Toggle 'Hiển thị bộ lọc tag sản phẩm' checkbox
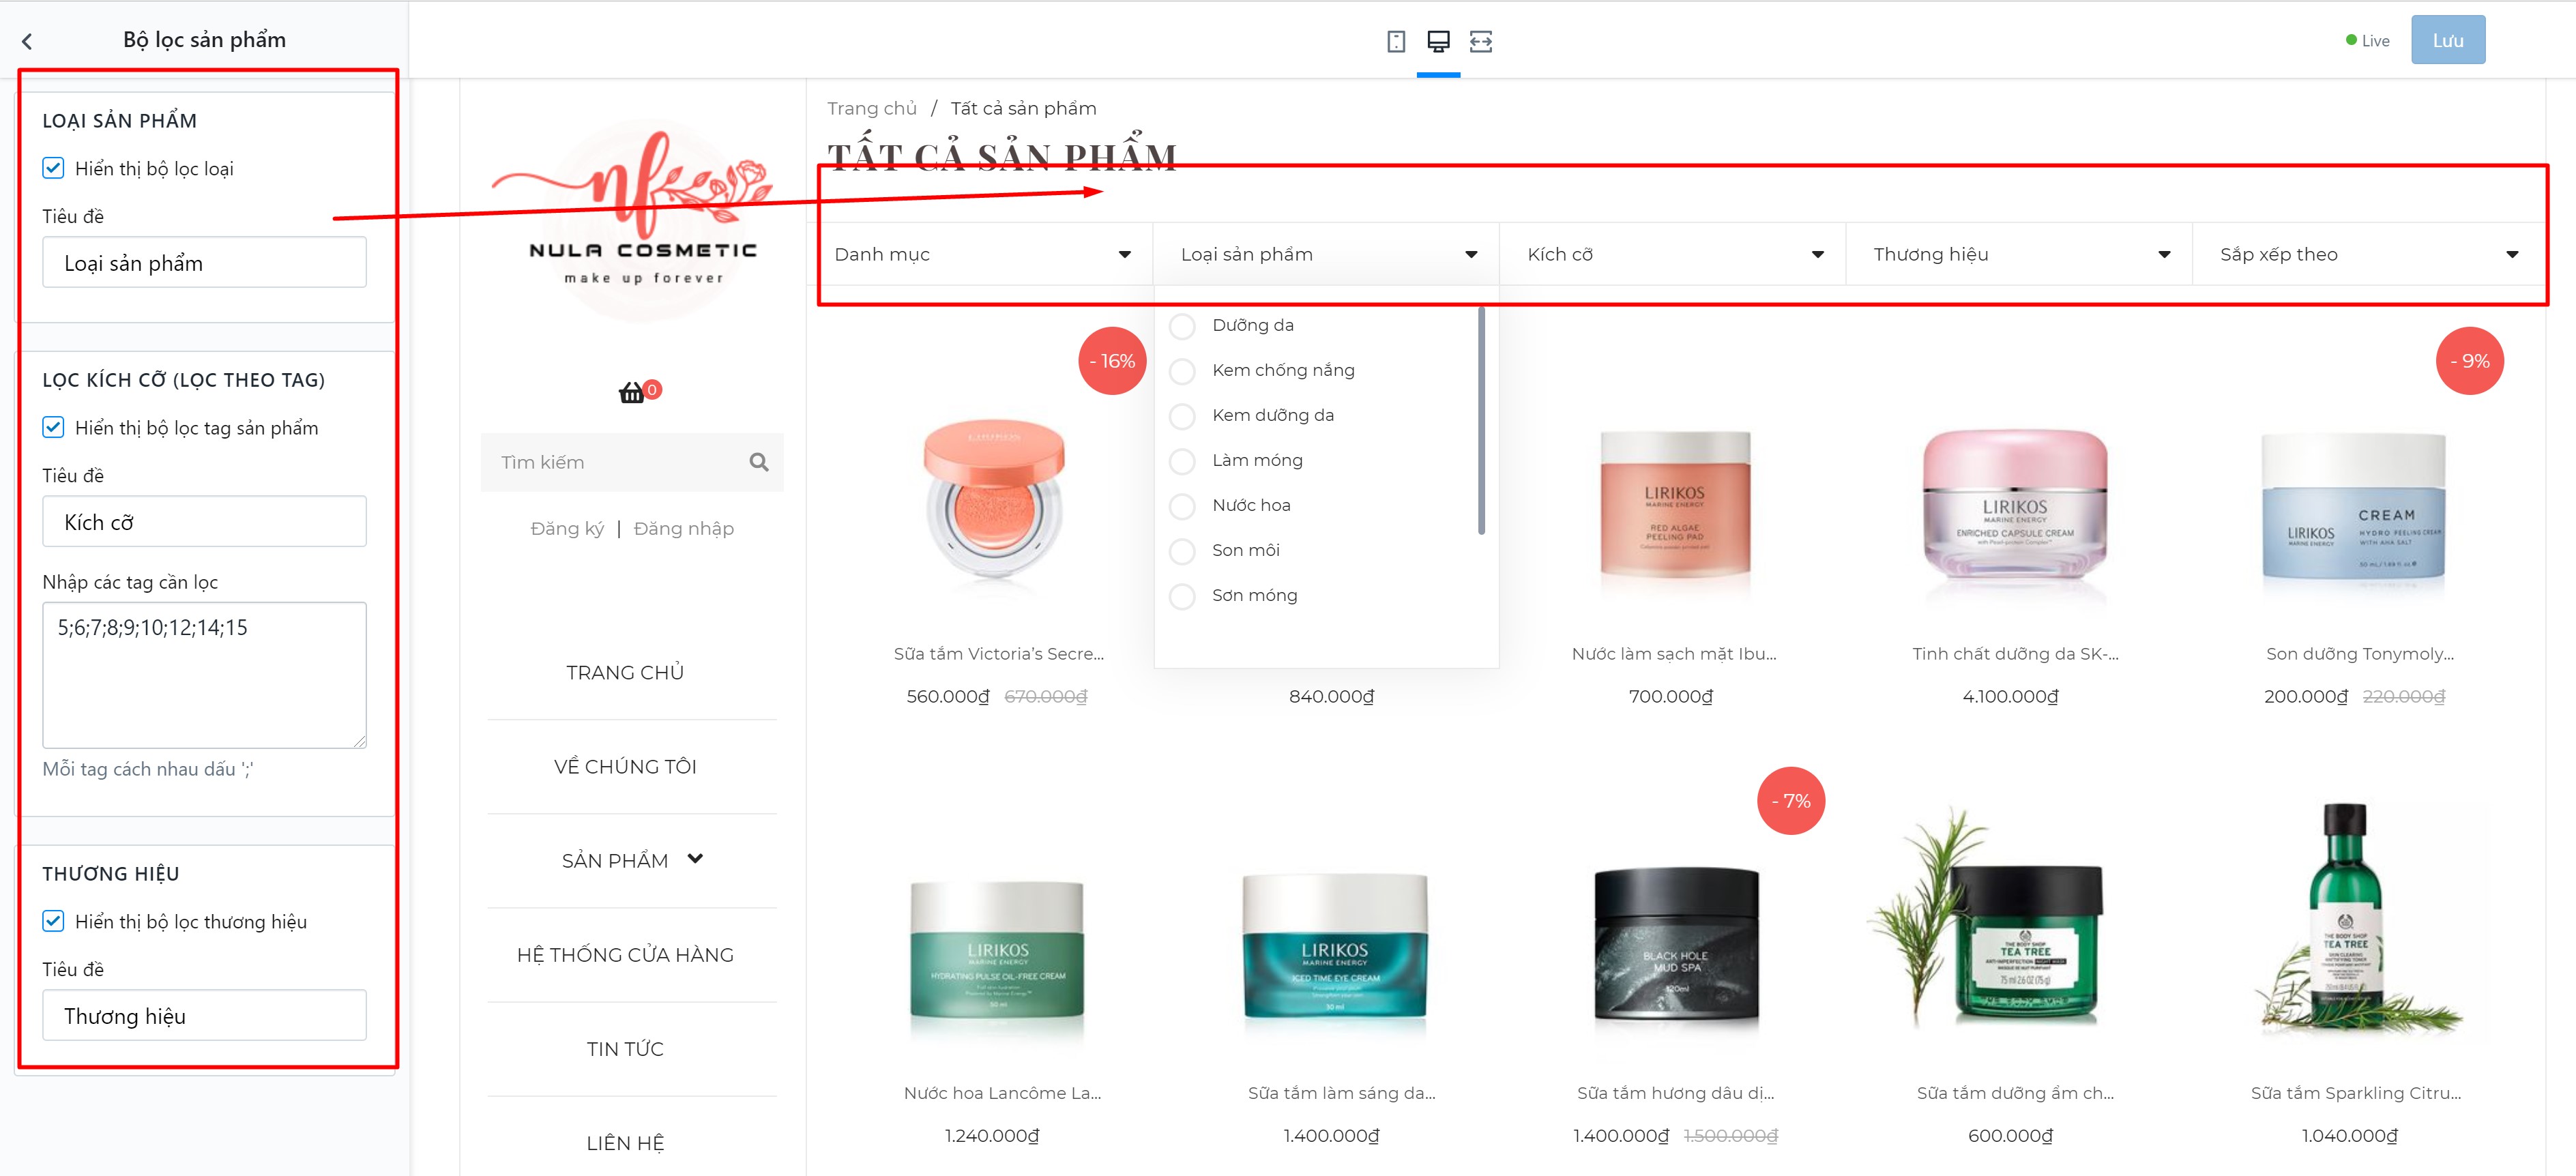 [53, 427]
